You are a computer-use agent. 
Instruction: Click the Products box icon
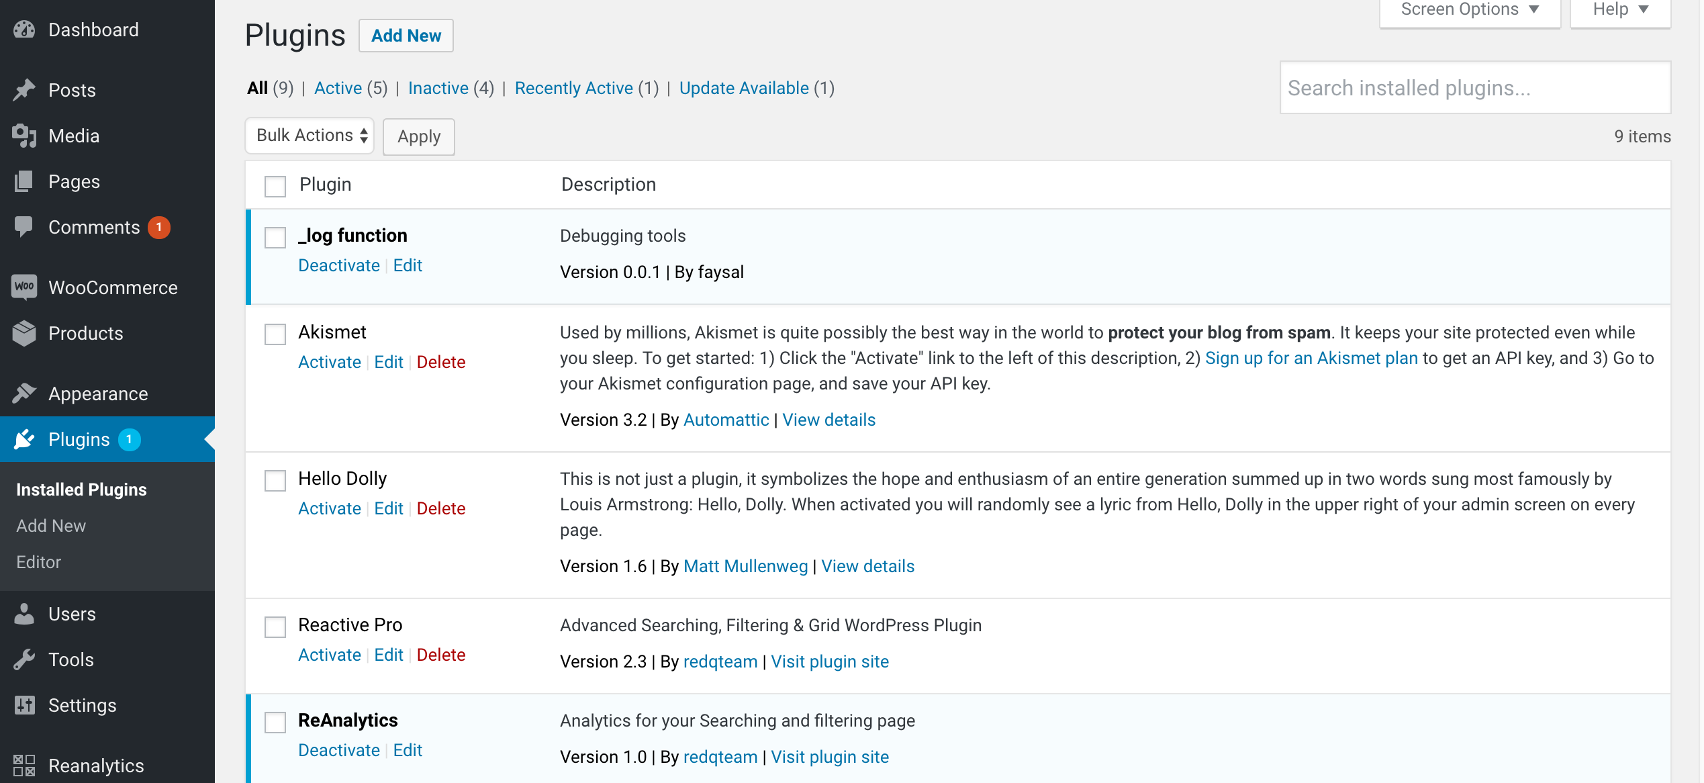click(x=24, y=333)
